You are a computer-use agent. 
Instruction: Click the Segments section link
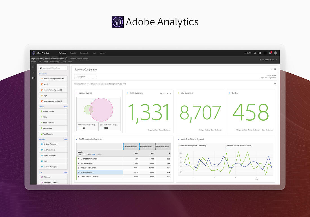coord(42,139)
